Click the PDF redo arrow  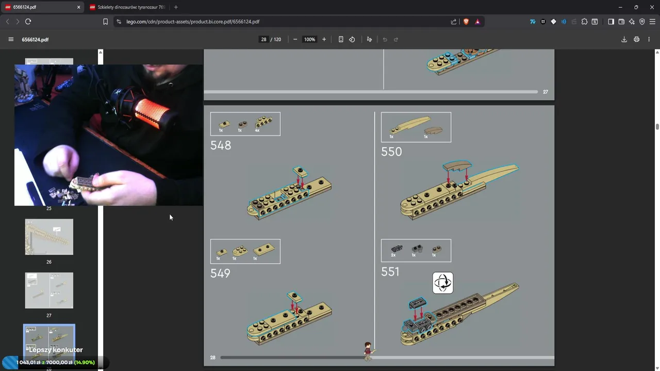click(x=396, y=39)
